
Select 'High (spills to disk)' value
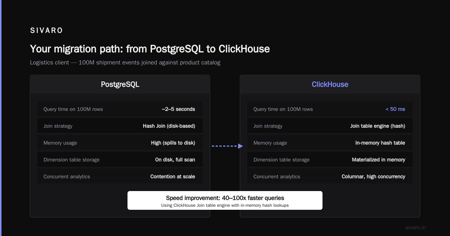point(173,143)
